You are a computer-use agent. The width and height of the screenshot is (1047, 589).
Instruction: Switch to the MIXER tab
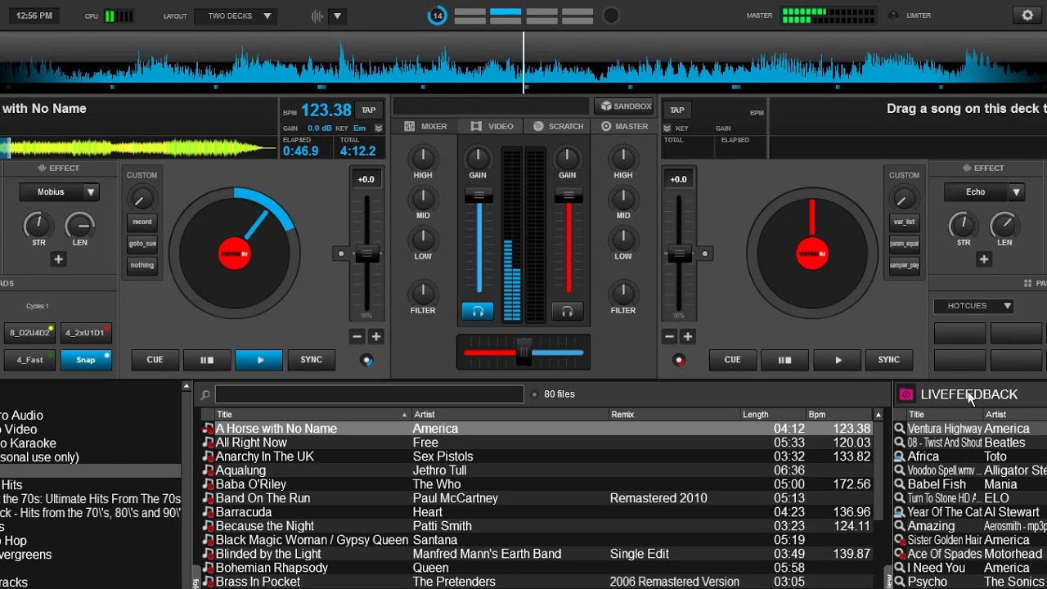(x=426, y=127)
